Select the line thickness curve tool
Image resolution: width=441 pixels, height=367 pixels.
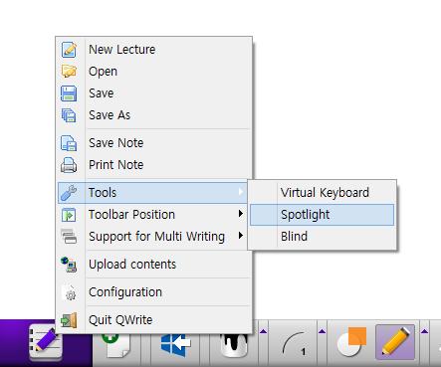coord(294,343)
